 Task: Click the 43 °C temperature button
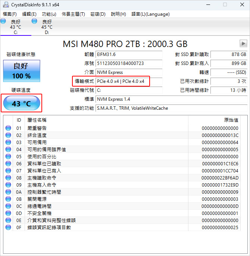click(x=22, y=103)
